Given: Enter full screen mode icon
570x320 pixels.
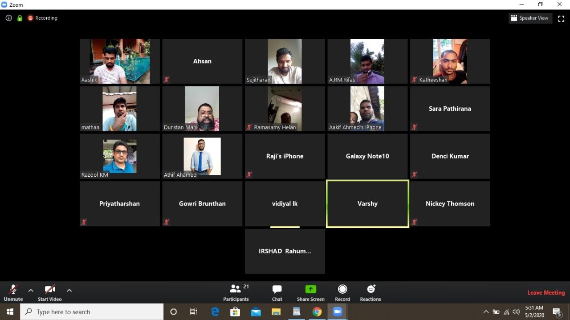Looking at the screenshot, I should [561, 18].
